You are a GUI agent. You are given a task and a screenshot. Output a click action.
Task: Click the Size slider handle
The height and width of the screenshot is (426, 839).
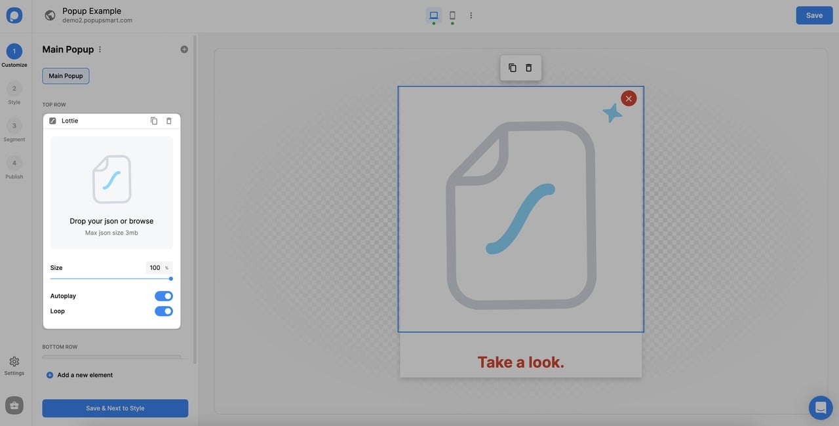171,279
